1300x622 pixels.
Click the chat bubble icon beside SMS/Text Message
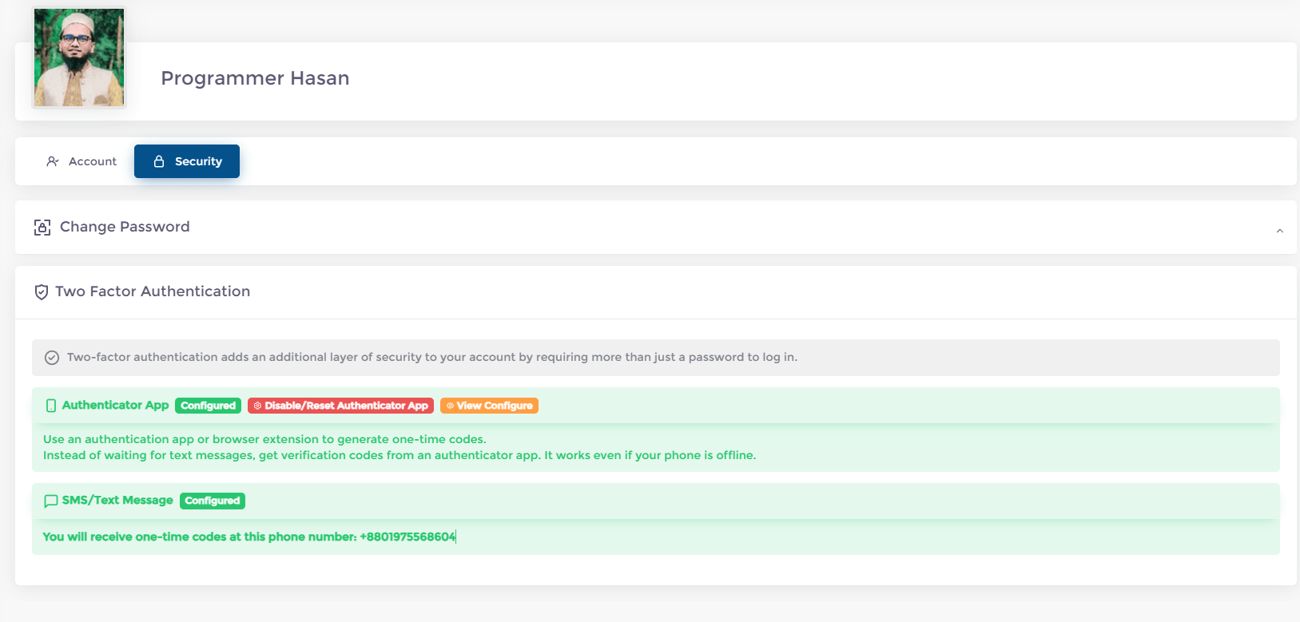pos(51,501)
